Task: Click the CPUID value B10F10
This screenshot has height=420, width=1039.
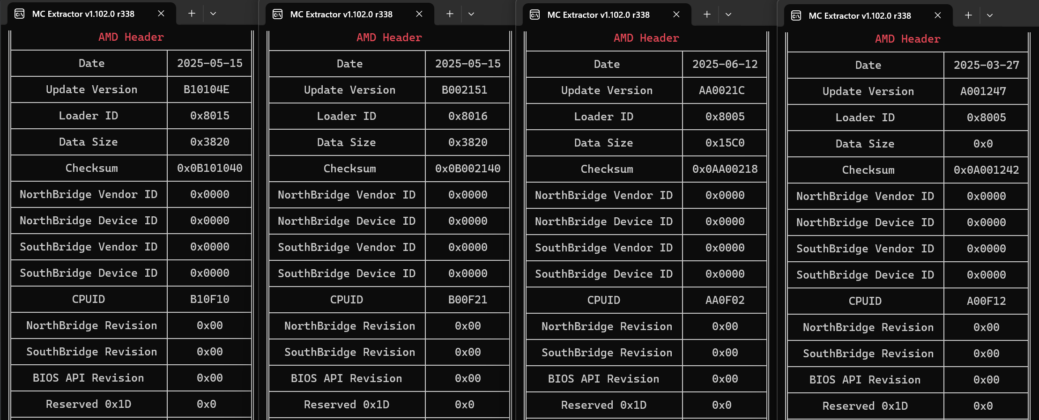Action: pyautogui.click(x=210, y=299)
